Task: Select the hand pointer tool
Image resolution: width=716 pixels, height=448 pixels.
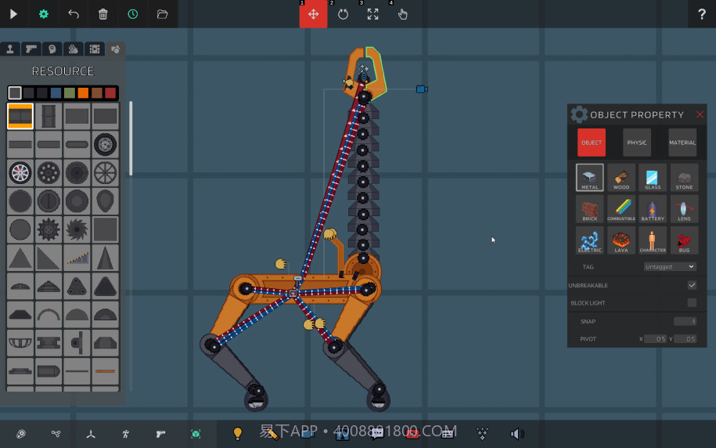Action: 402,14
